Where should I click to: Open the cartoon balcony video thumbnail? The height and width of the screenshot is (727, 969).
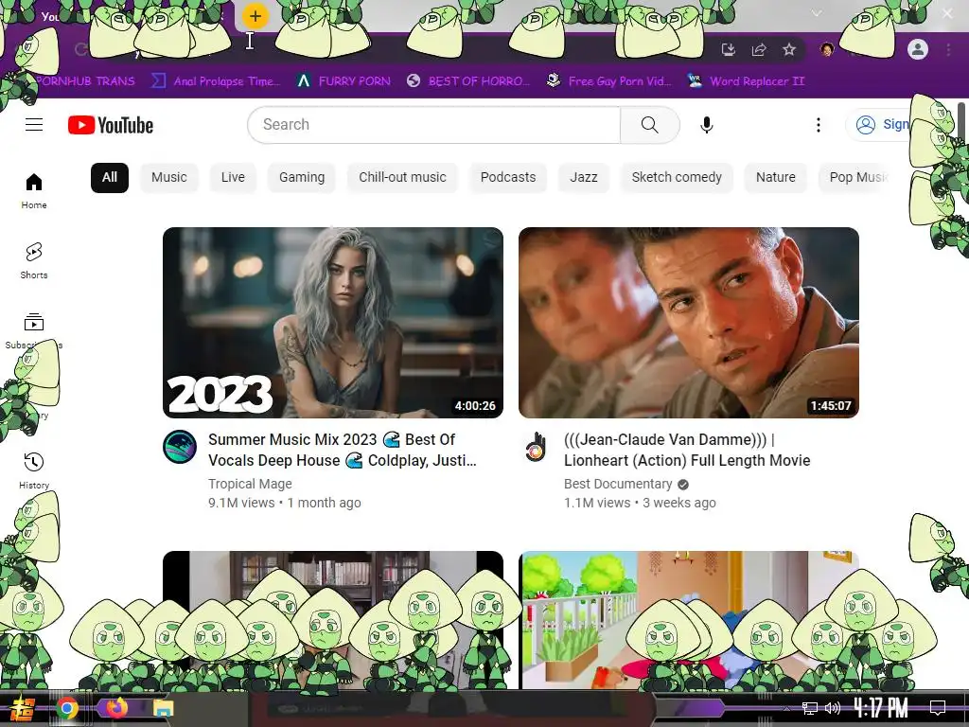[x=689, y=619]
